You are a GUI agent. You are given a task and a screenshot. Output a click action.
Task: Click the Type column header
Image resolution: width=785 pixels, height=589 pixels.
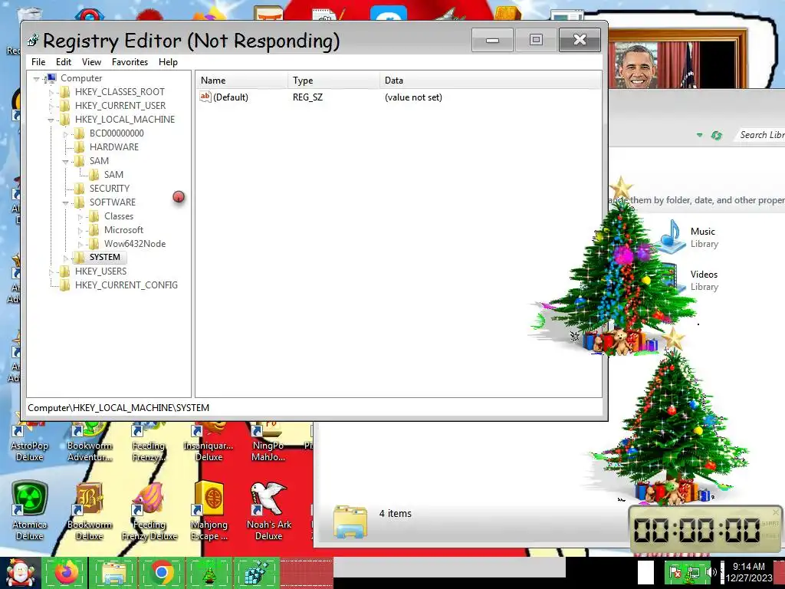click(x=334, y=80)
